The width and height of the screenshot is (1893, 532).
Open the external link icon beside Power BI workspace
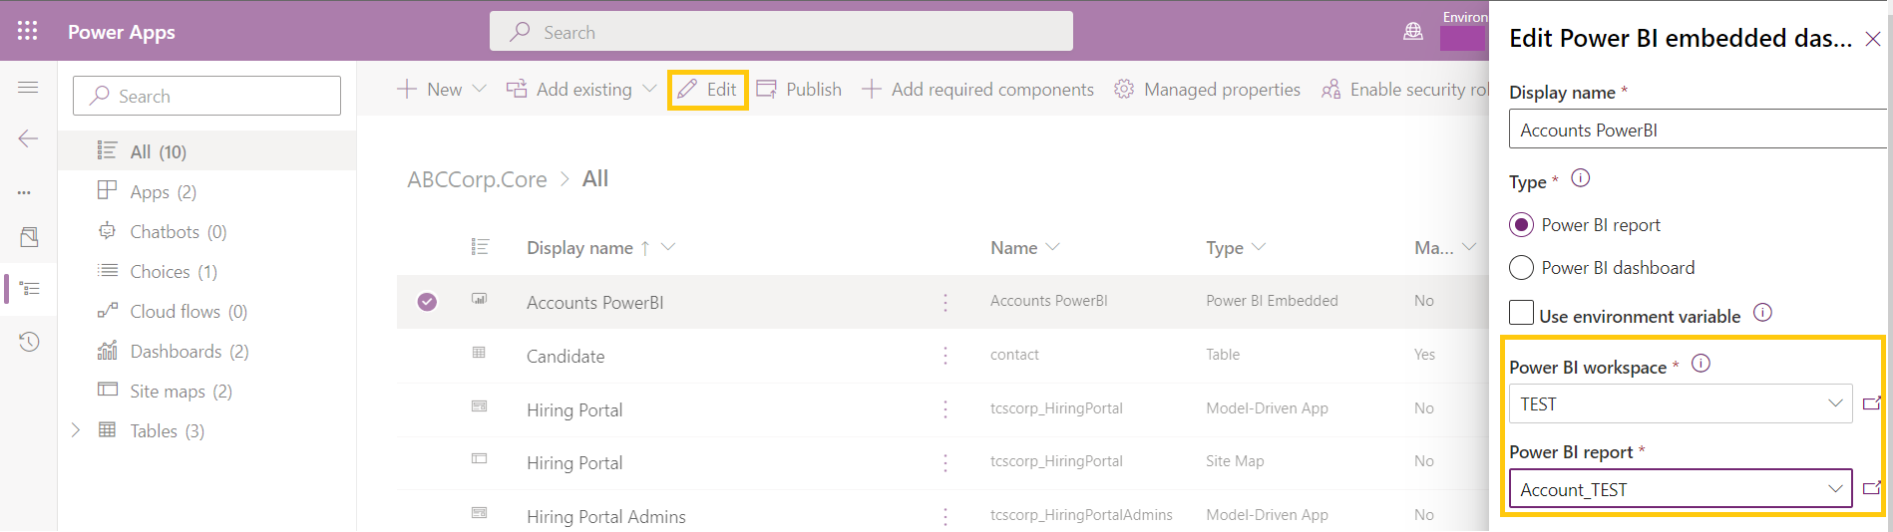point(1871,403)
